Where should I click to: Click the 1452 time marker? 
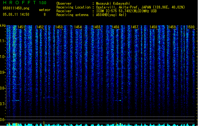coord(40,27)
